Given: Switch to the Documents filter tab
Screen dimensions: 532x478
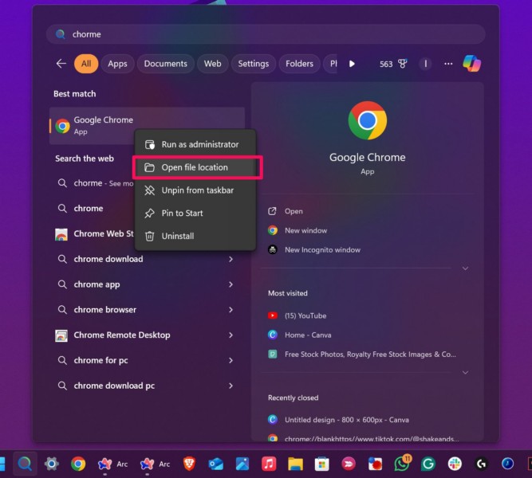Looking at the screenshot, I should [166, 64].
